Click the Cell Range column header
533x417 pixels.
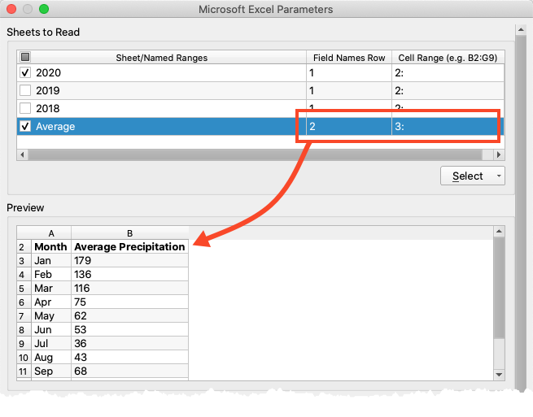point(447,57)
